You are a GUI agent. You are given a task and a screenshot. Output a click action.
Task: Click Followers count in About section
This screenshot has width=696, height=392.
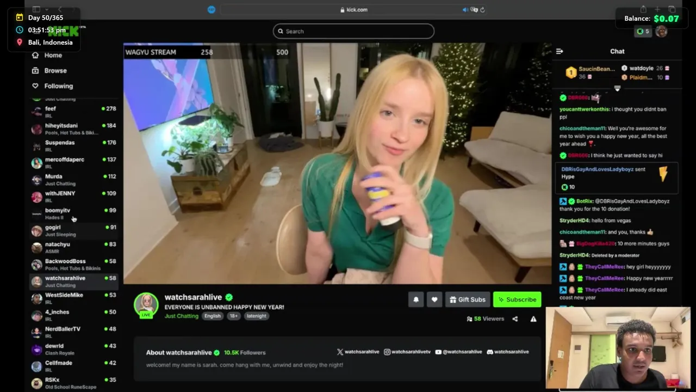[245, 352]
